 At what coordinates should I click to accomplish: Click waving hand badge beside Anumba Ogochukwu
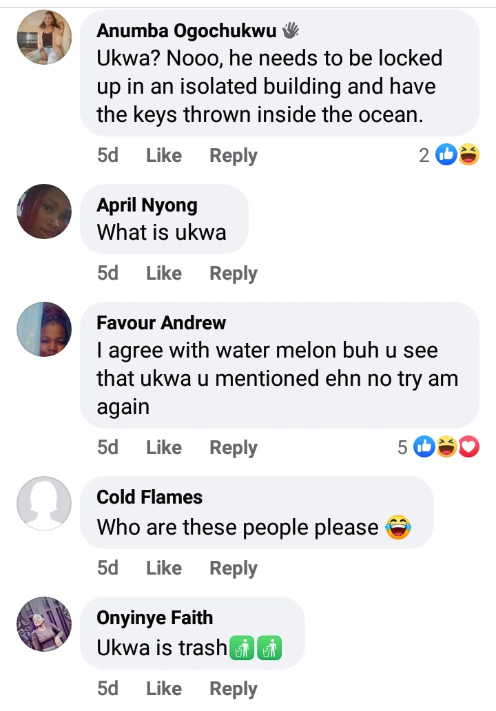point(291,30)
